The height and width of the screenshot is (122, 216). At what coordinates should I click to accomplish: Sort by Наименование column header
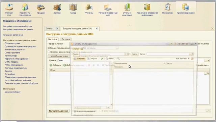point(140,63)
